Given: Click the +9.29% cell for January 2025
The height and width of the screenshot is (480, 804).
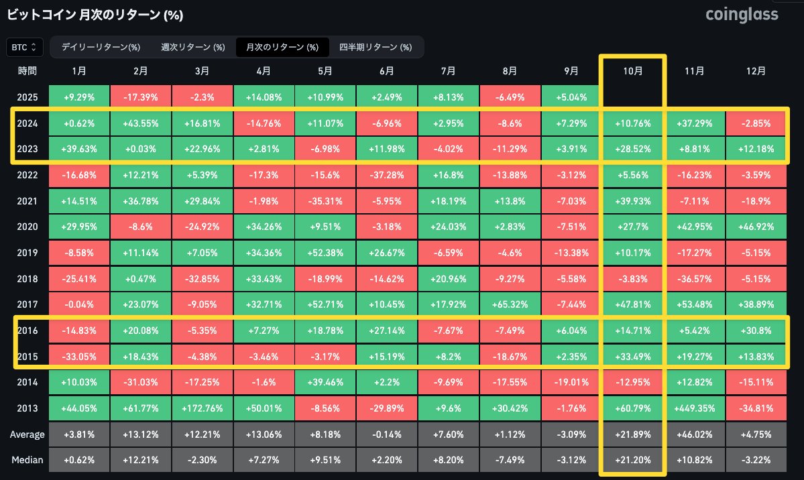Looking at the screenshot, I should [x=78, y=97].
